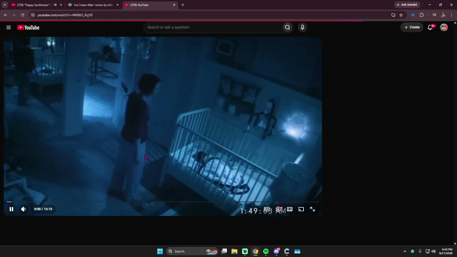Open the Chrome profile avatar
Viewport: 457px width, 257px height.
[x=443, y=15]
